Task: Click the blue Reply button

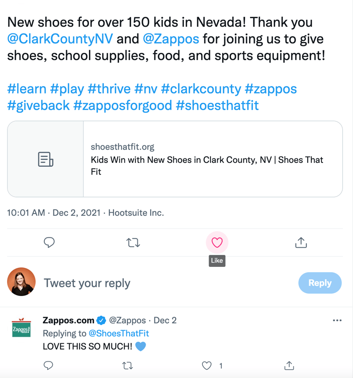Action: click(x=320, y=283)
